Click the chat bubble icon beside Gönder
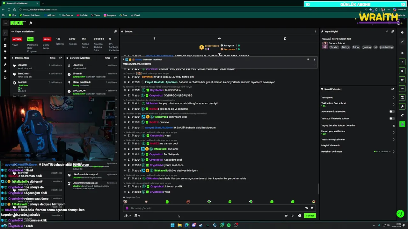 click(x=286, y=216)
